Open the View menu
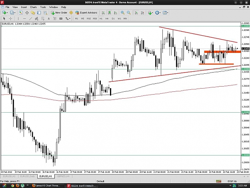The height and width of the screenshot is (188, 250). coord(15,7)
